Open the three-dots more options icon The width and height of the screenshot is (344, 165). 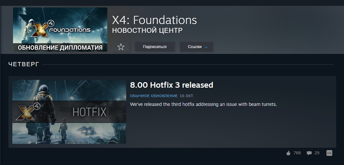(329, 153)
